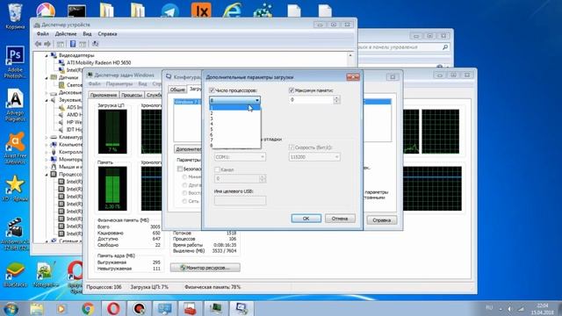Switch to red toolbox app on taskbar
This screenshot has width=562, height=316.
pos(190,308)
